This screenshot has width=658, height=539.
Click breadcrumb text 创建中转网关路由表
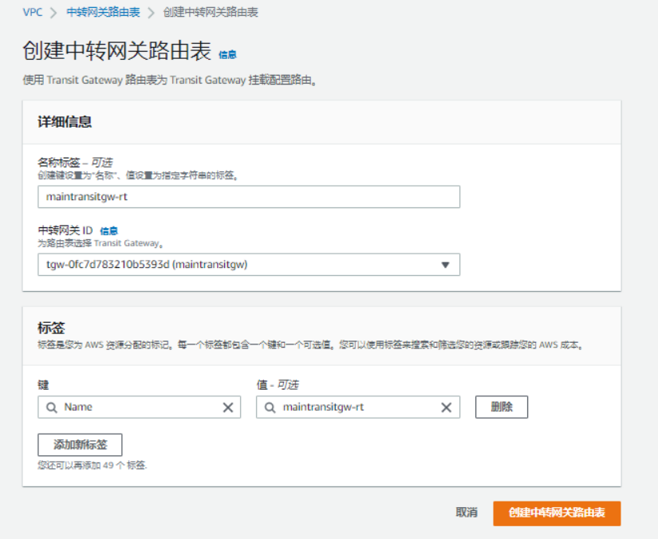pos(211,12)
